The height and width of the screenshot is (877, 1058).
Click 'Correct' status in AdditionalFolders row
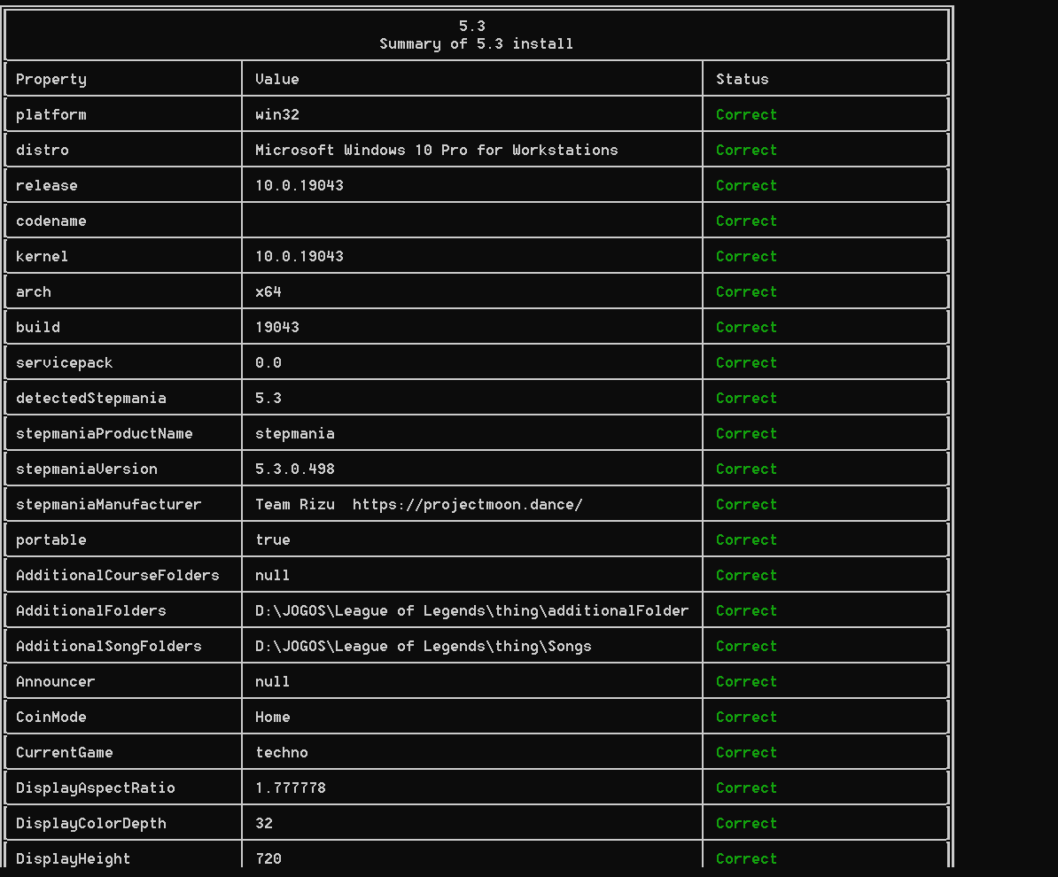(x=746, y=610)
